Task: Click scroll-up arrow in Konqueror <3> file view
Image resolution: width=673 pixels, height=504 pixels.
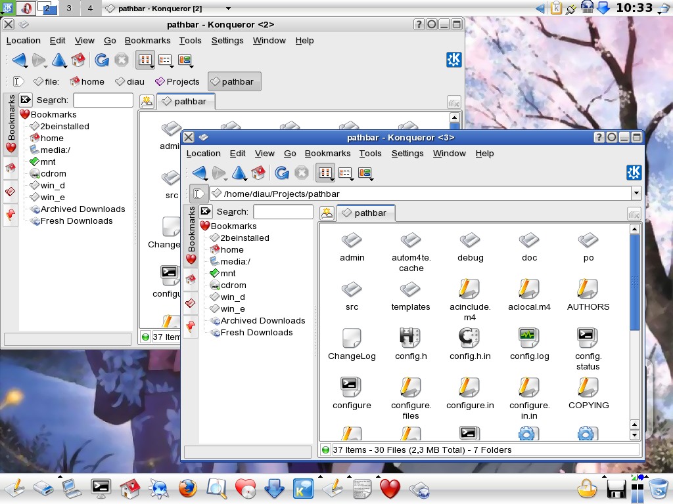Action: [634, 229]
